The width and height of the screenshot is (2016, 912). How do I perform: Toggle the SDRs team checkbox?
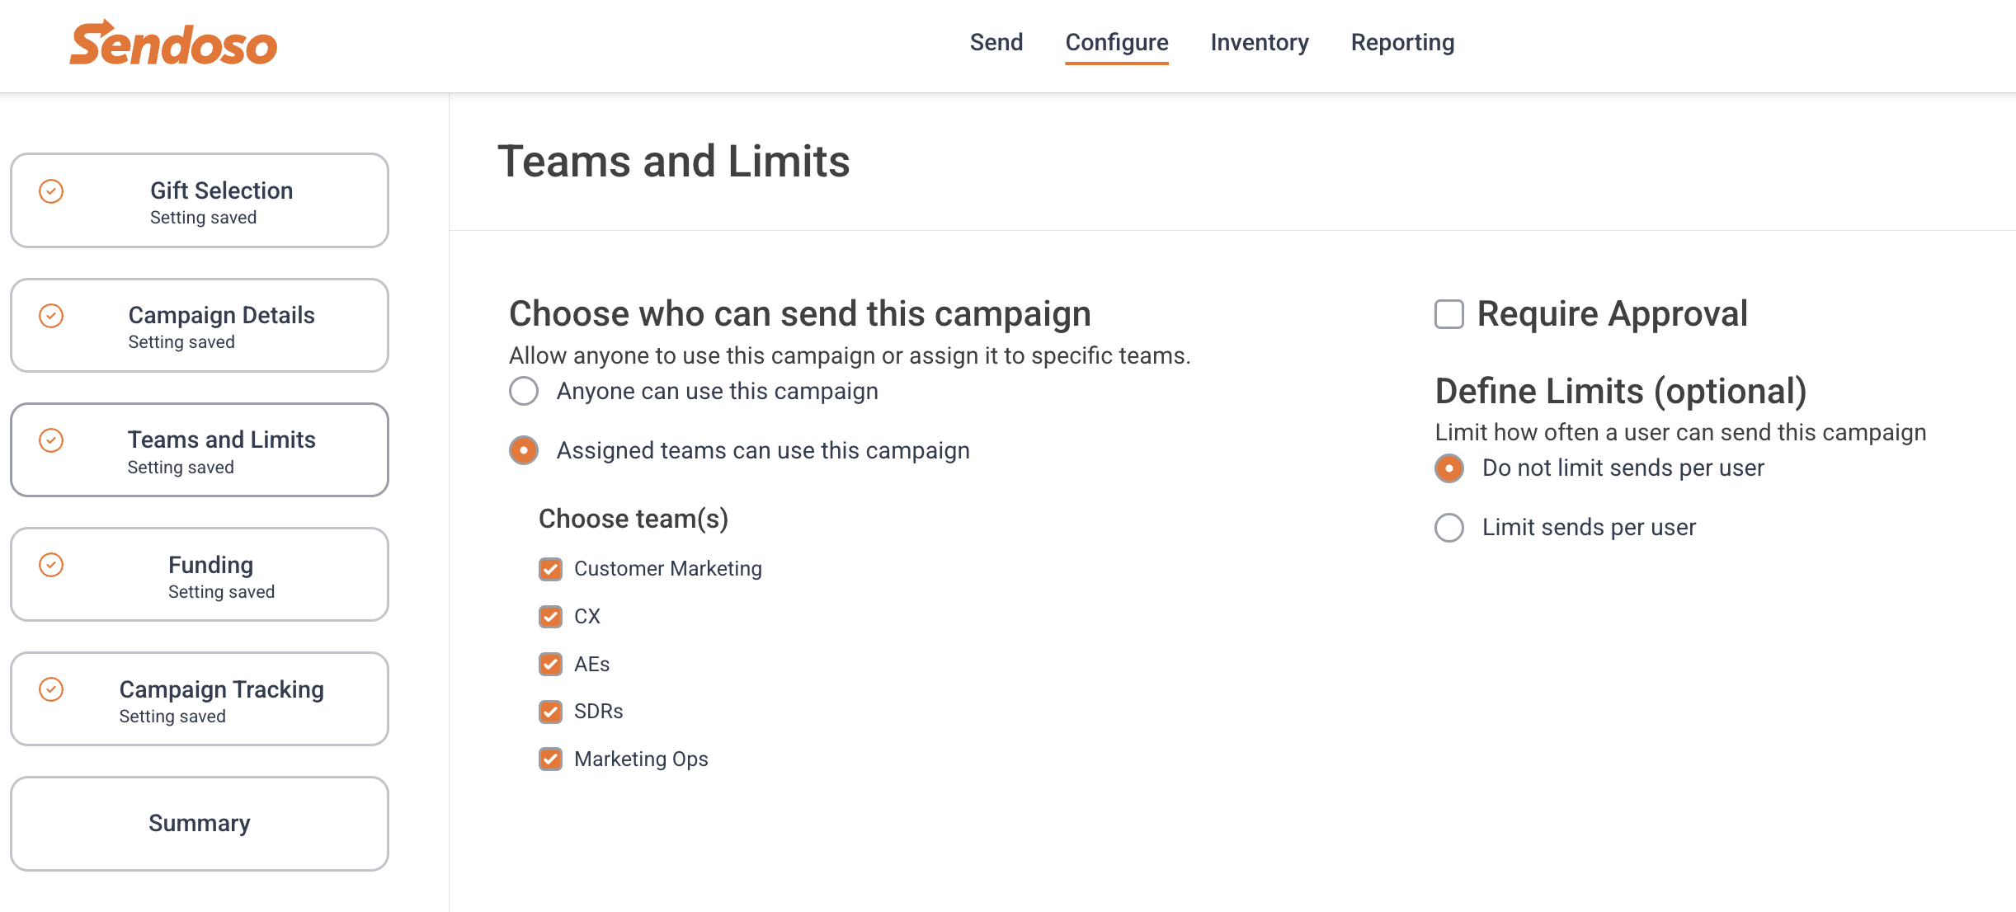(551, 712)
